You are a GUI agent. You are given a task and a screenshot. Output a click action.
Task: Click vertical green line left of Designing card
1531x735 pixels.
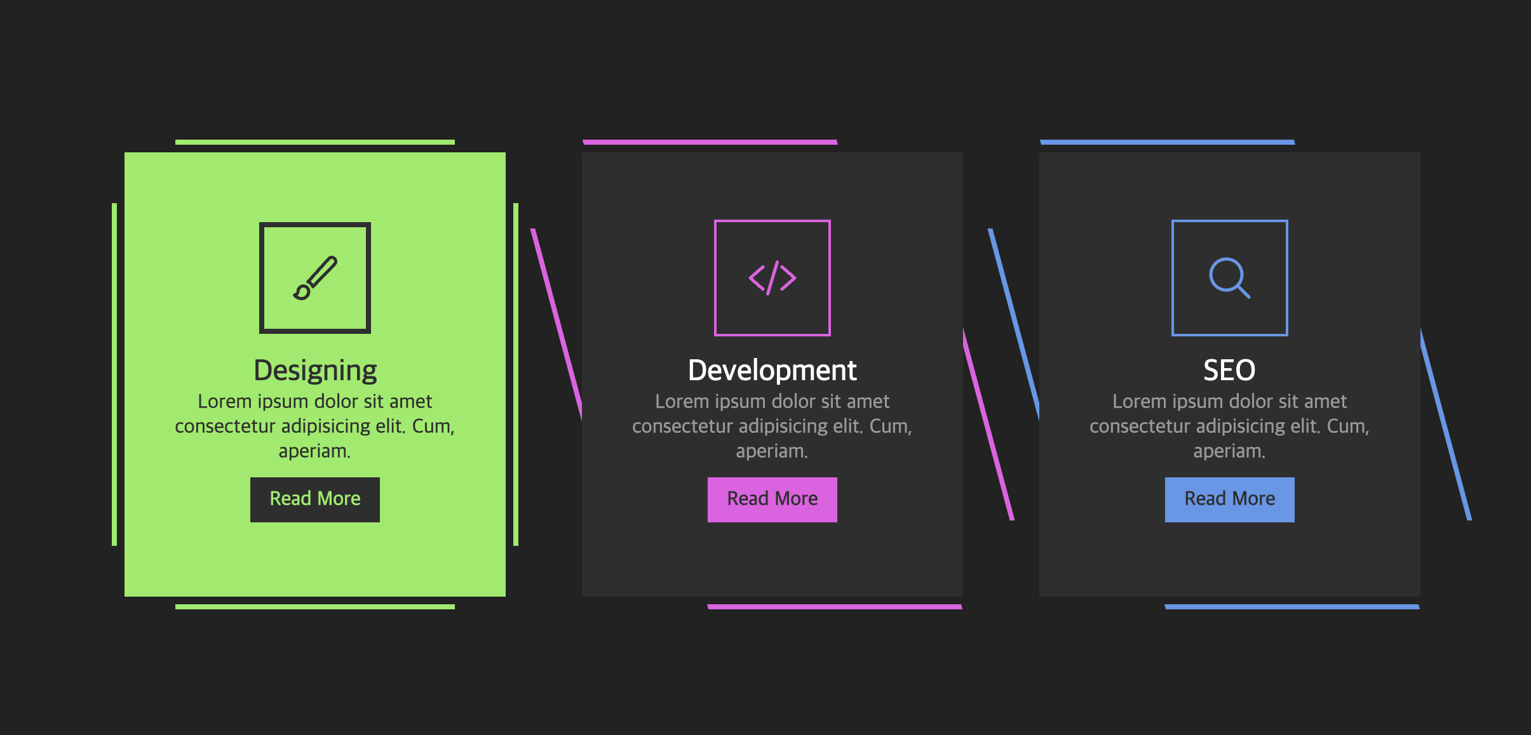tap(114, 374)
